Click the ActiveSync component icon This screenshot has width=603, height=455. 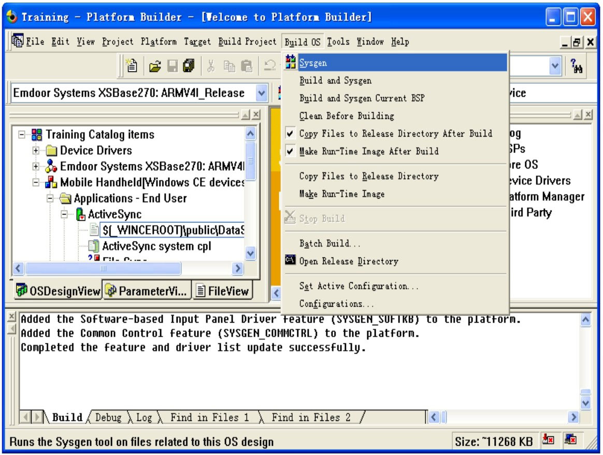tap(80, 214)
